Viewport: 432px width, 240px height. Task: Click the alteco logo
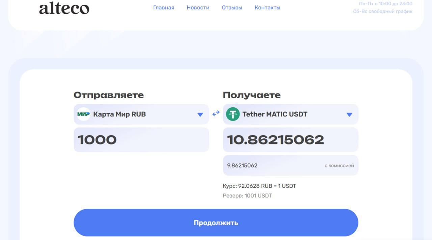click(64, 8)
